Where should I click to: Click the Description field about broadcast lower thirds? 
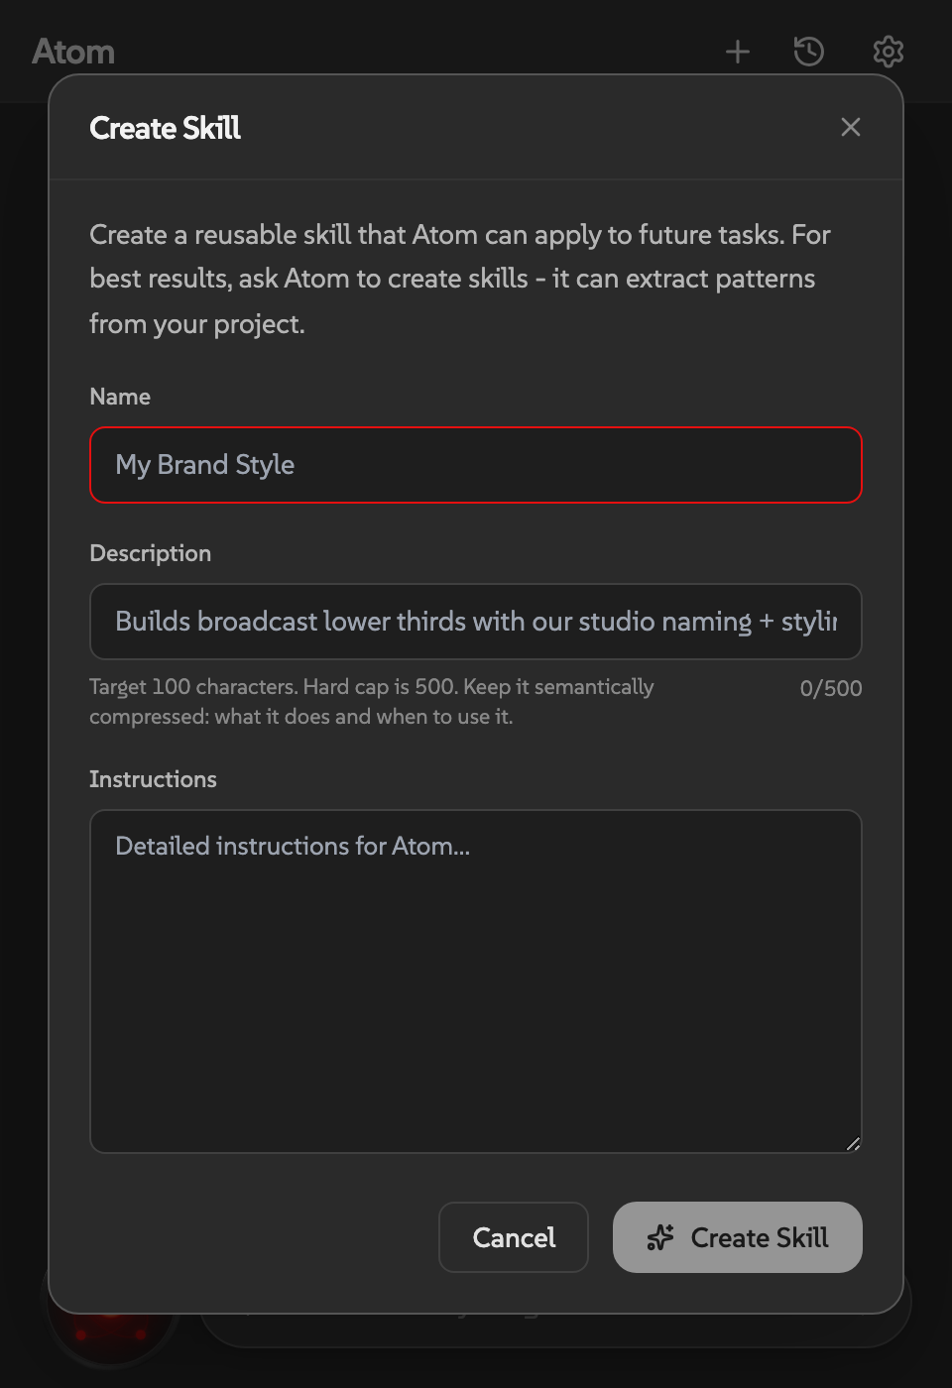[476, 622]
